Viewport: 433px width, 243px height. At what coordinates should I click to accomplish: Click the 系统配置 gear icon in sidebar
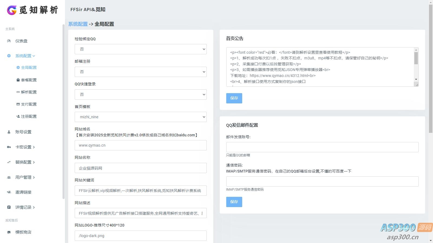[9, 56]
